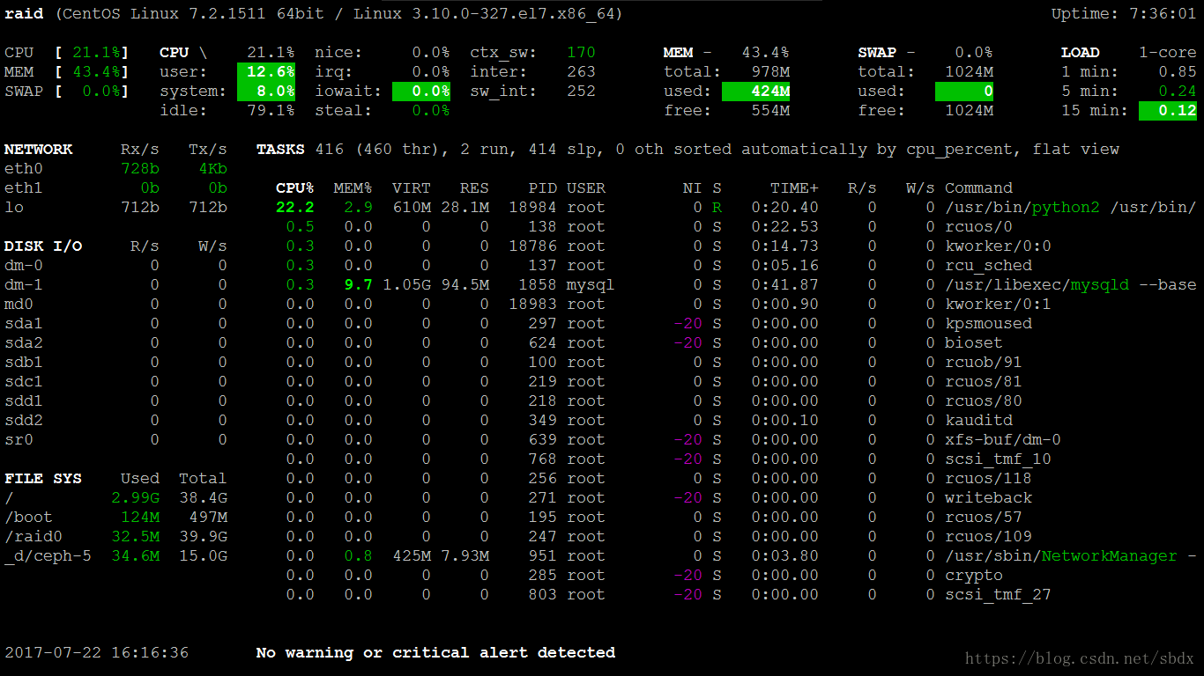This screenshot has width=1204, height=676.
Task: Click the ctx_sw value 170
Action: pyautogui.click(x=581, y=53)
